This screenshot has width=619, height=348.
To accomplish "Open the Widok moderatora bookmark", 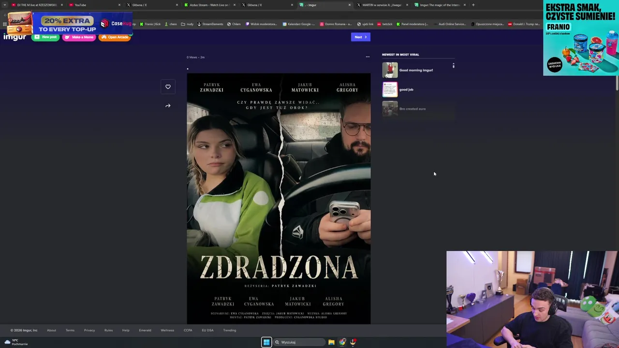I will pos(261,24).
